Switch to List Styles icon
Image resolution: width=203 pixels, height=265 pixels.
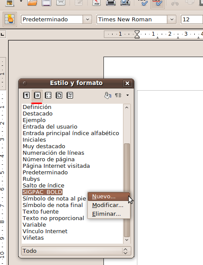point(70,95)
